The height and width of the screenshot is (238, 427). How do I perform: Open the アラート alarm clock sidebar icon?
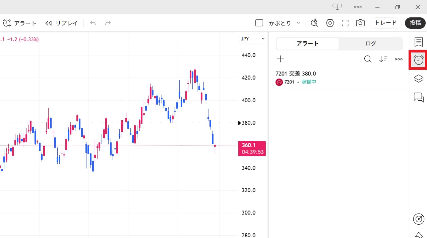tap(418, 60)
